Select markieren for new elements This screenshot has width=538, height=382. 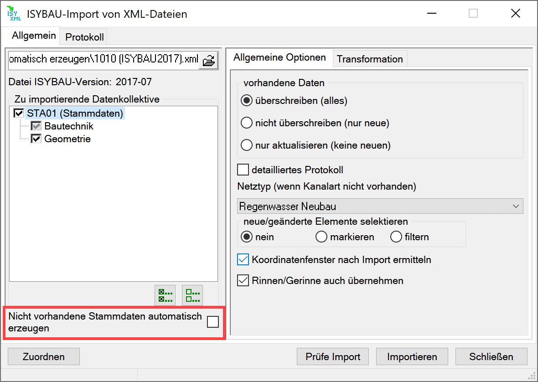(321, 237)
